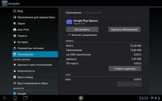Click the Стереть данные button
The height and width of the screenshot is (101, 162).
coord(125,69)
